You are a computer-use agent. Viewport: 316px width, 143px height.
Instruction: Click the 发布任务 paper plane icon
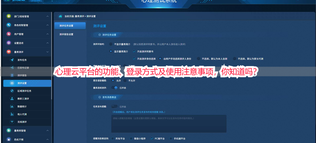pos(12,60)
